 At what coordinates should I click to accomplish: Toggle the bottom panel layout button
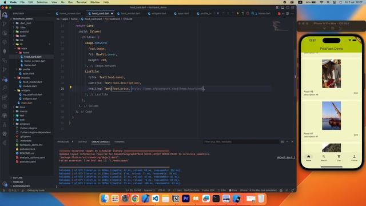pyautogui.click(x=283, y=7)
